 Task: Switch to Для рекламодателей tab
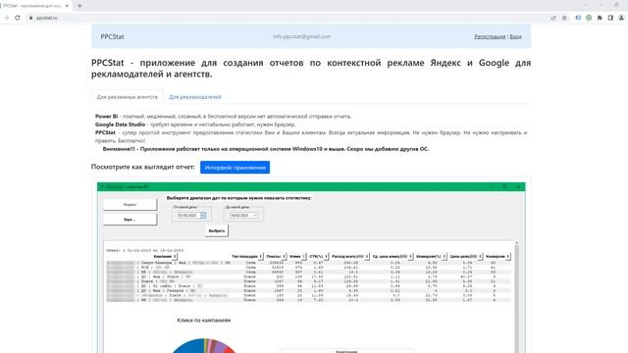coord(195,97)
